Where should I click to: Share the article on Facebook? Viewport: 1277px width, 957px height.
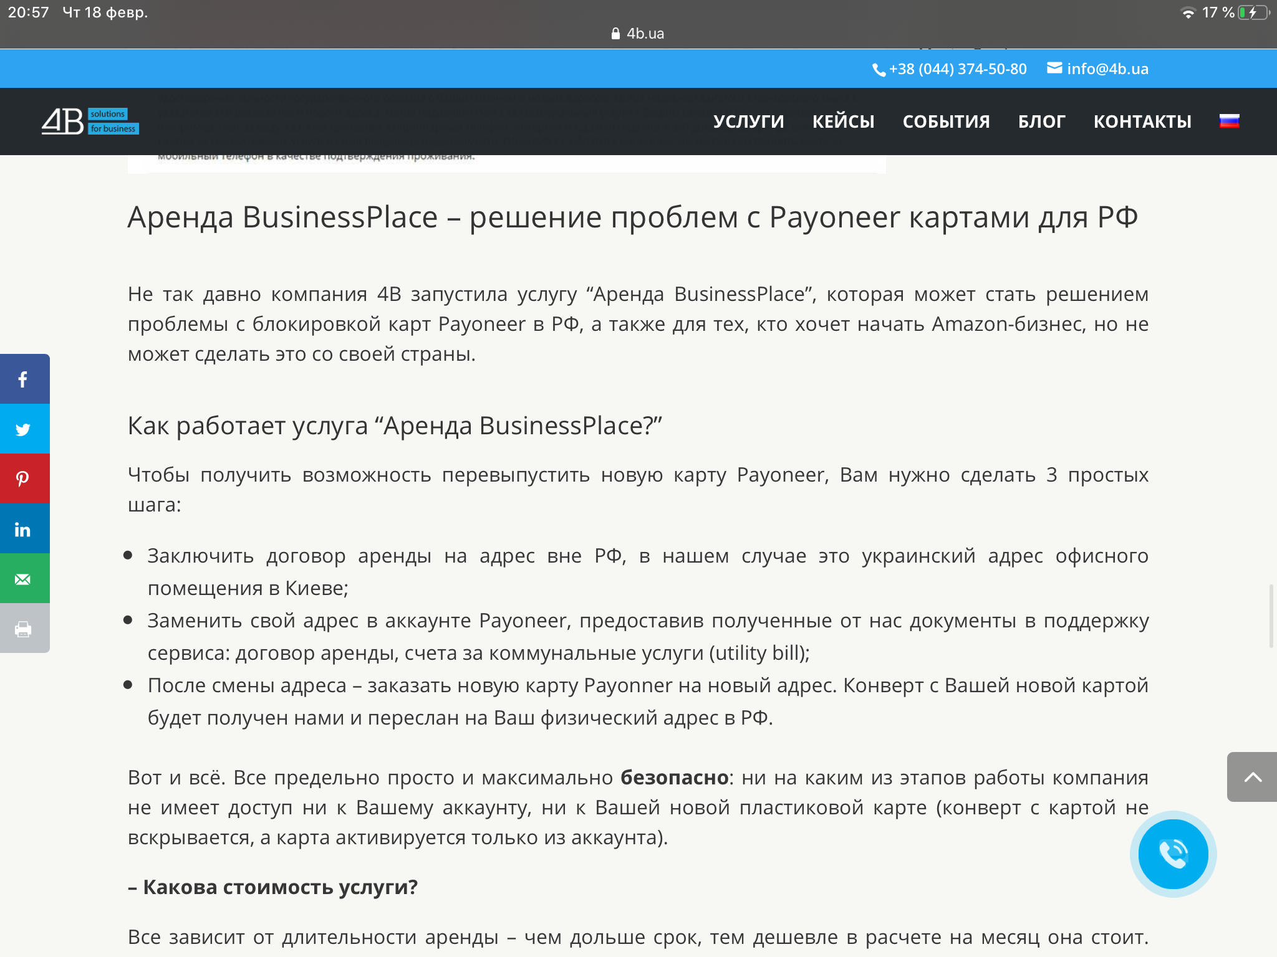(x=24, y=379)
